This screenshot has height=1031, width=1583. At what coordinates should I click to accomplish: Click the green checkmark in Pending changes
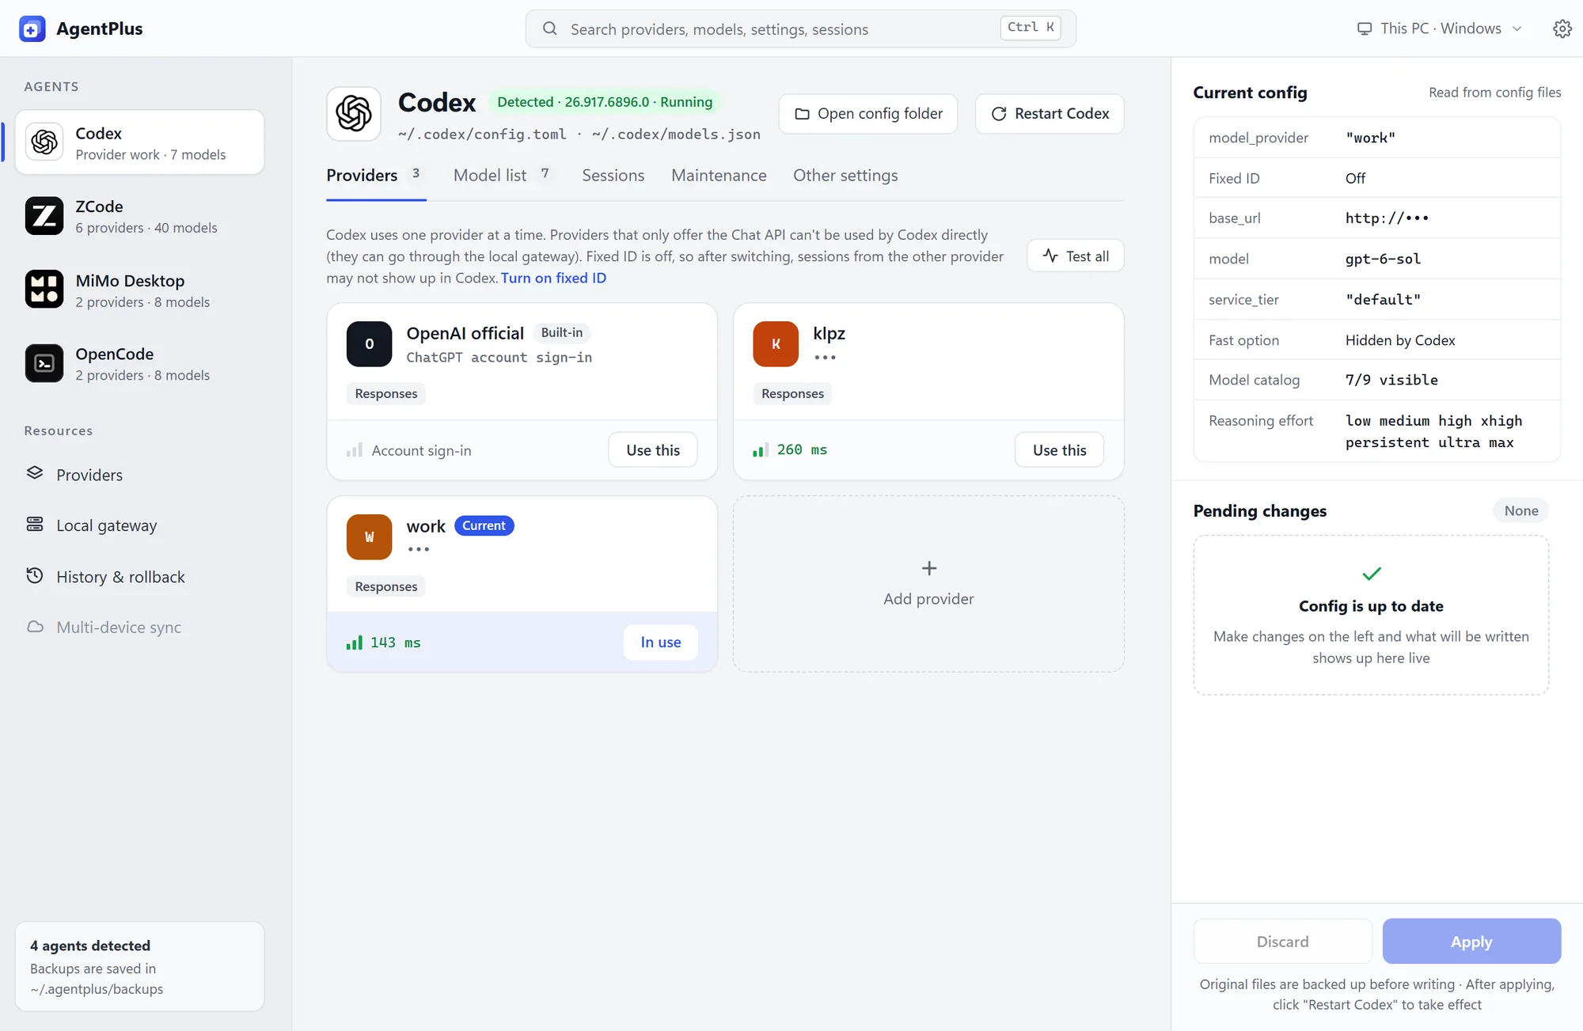1372,574
